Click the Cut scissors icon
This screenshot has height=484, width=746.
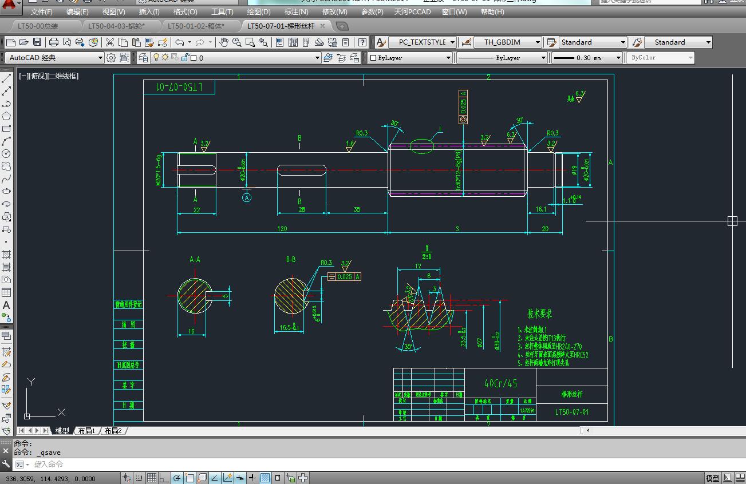click(109, 42)
